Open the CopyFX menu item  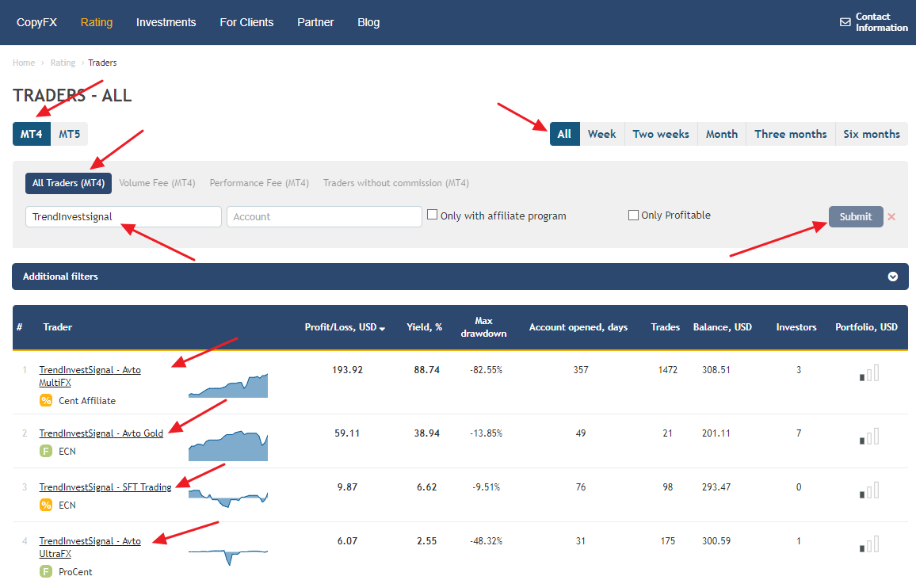coord(36,22)
